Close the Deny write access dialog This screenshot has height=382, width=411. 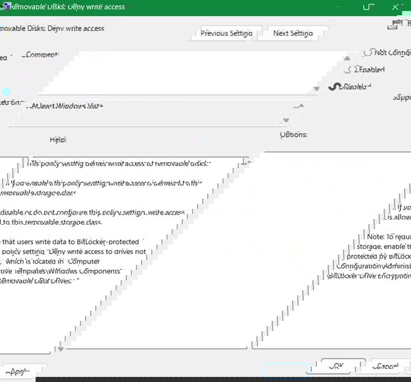click(x=396, y=7)
